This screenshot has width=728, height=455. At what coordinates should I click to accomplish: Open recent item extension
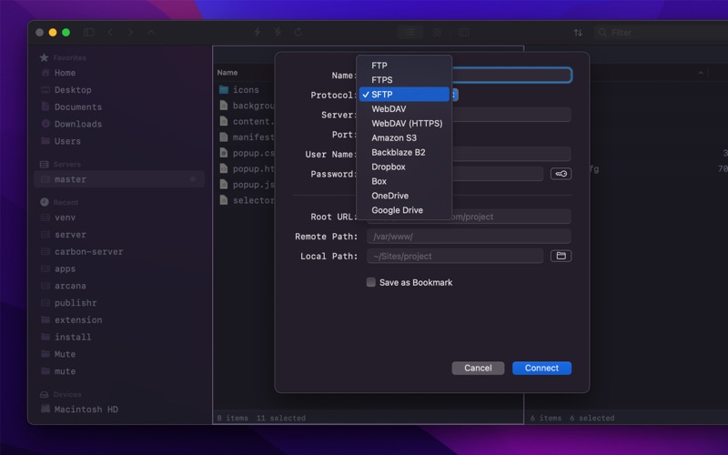[x=78, y=320]
